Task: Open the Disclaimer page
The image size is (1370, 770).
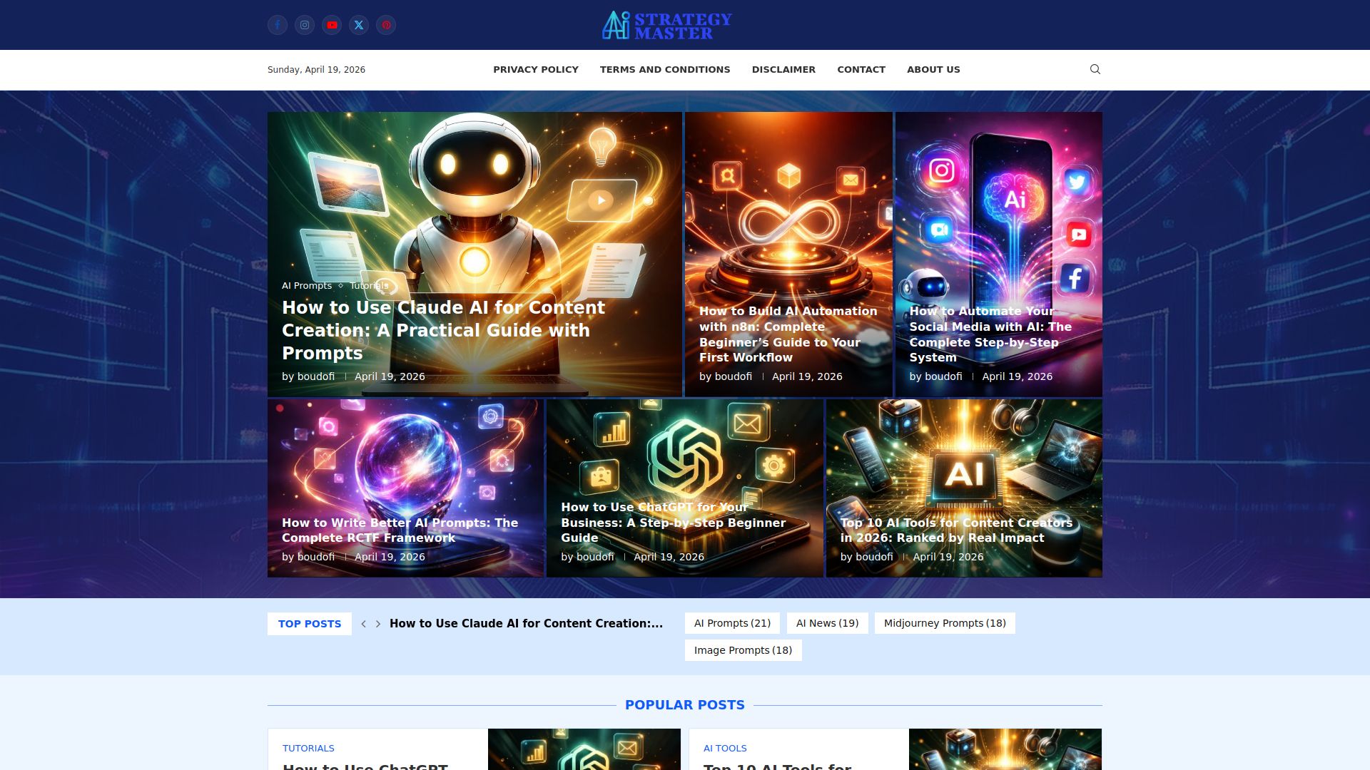Action: coord(783,69)
